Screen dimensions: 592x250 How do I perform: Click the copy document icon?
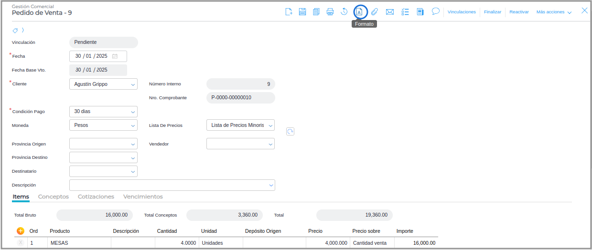(x=316, y=12)
